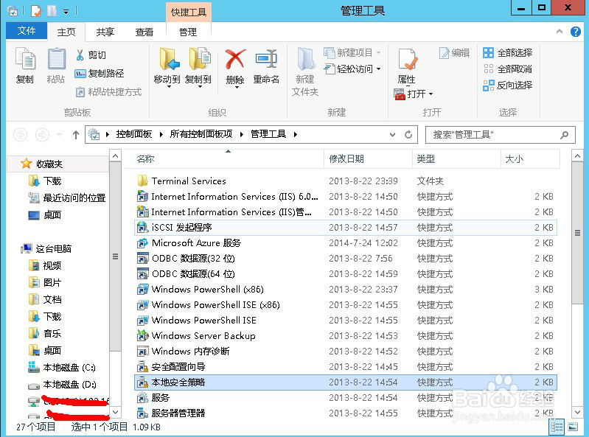This screenshot has width=589, height=437.
Task: Click the Refresh icon in address bar
Action: point(408,134)
